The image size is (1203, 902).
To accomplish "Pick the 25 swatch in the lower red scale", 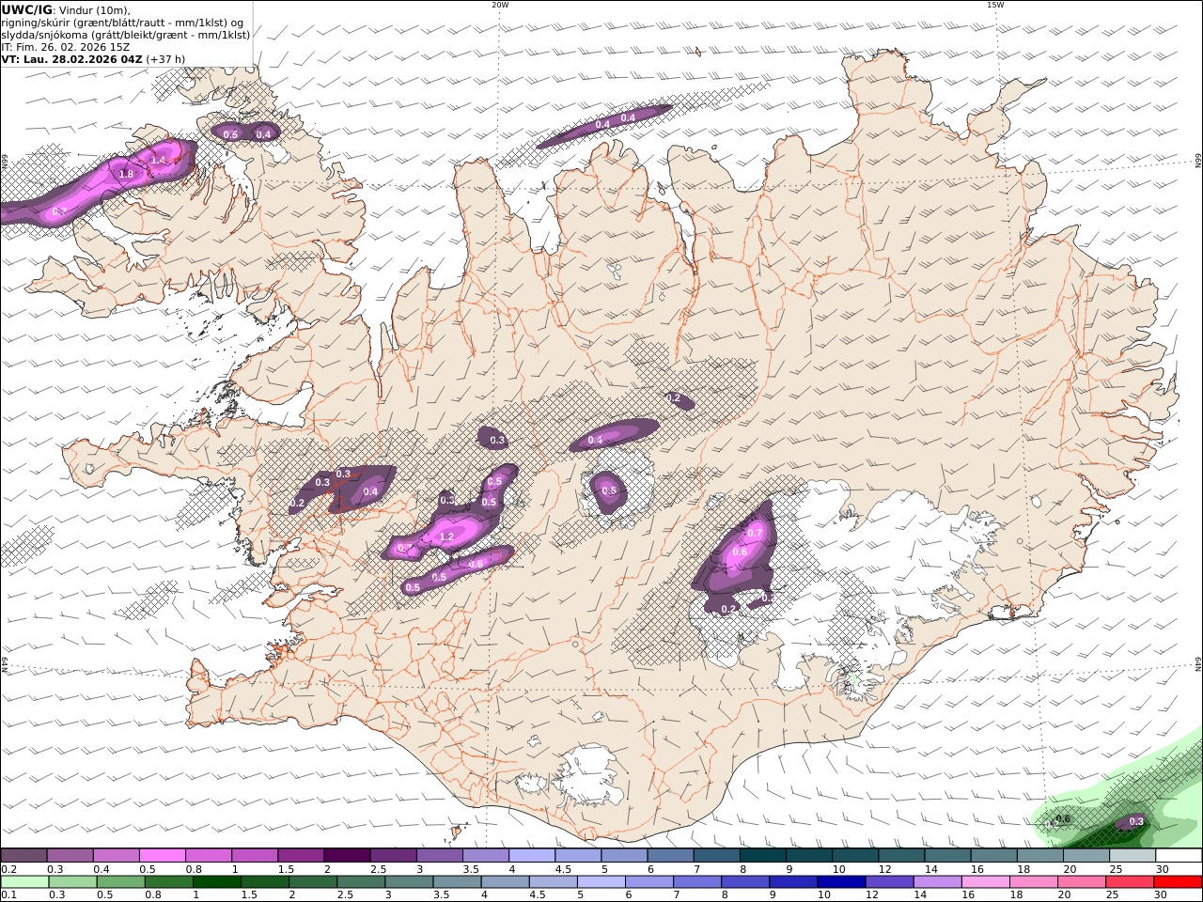I will (1129, 881).
